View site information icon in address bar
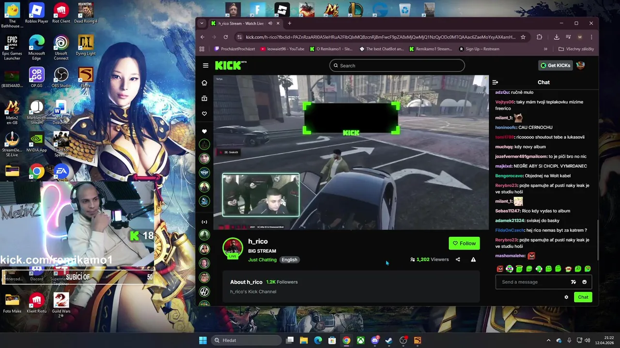Image resolution: width=620 pixels, height=348 pixels. coord(239,37)
